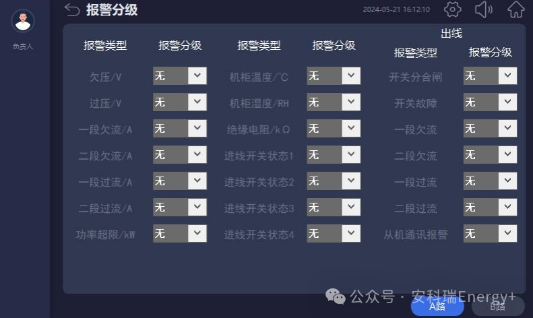Click the 功率超限/kW label
Viewport: 533px width, 318px height.
(105, 234)
